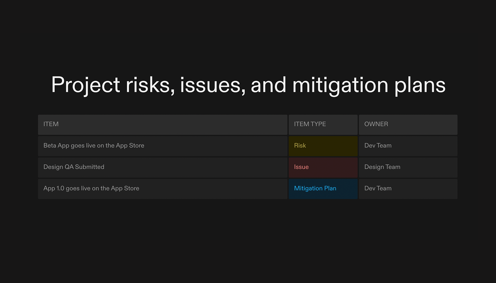Click the yellow Risk tag
The height and width of the screenshot is (283, 496).
300,146
